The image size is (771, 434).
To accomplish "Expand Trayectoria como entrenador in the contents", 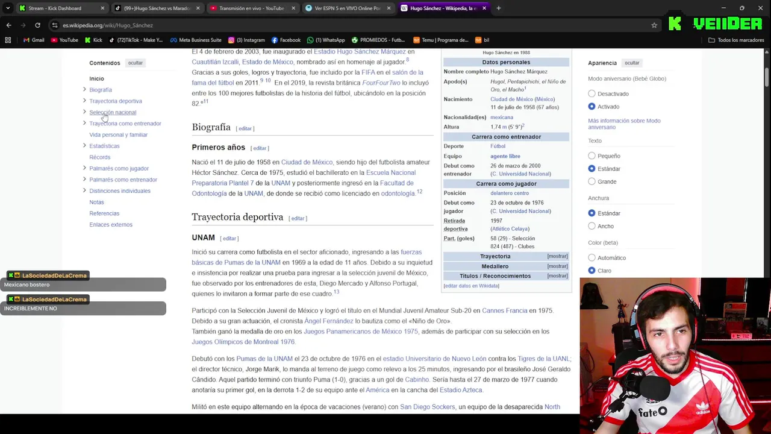I will (x=84, y=124).
